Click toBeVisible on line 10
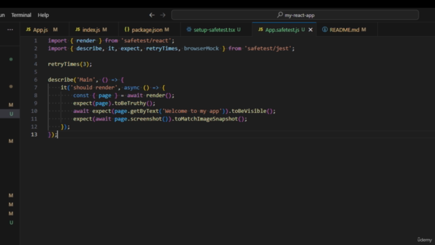This screenshot has height=245, width=435. click(x=249, y=111)
